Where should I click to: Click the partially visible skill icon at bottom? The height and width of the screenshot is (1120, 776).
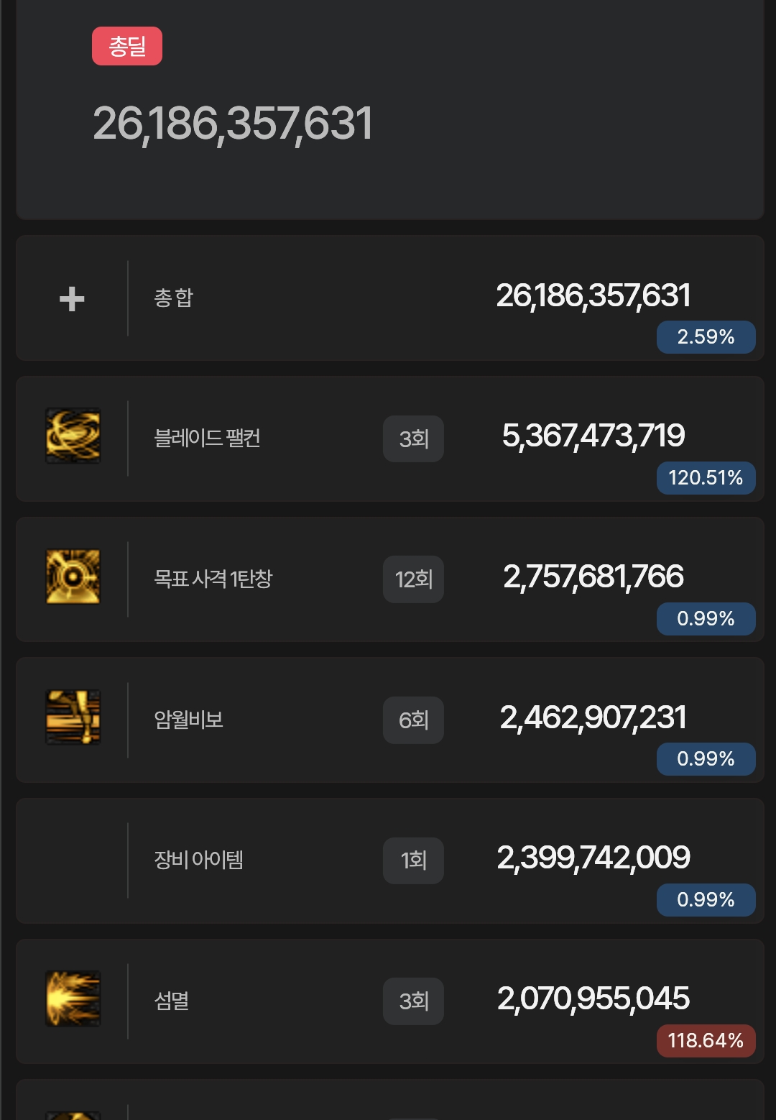pos(73,1115)
